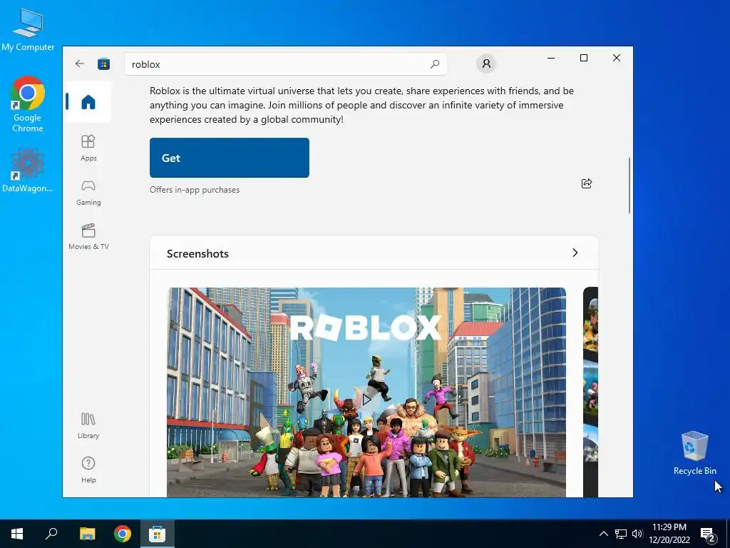Select the DataWagon desktop shortcut
The height and width of the screenshot is (548, 730).
(x=28, y=170)
